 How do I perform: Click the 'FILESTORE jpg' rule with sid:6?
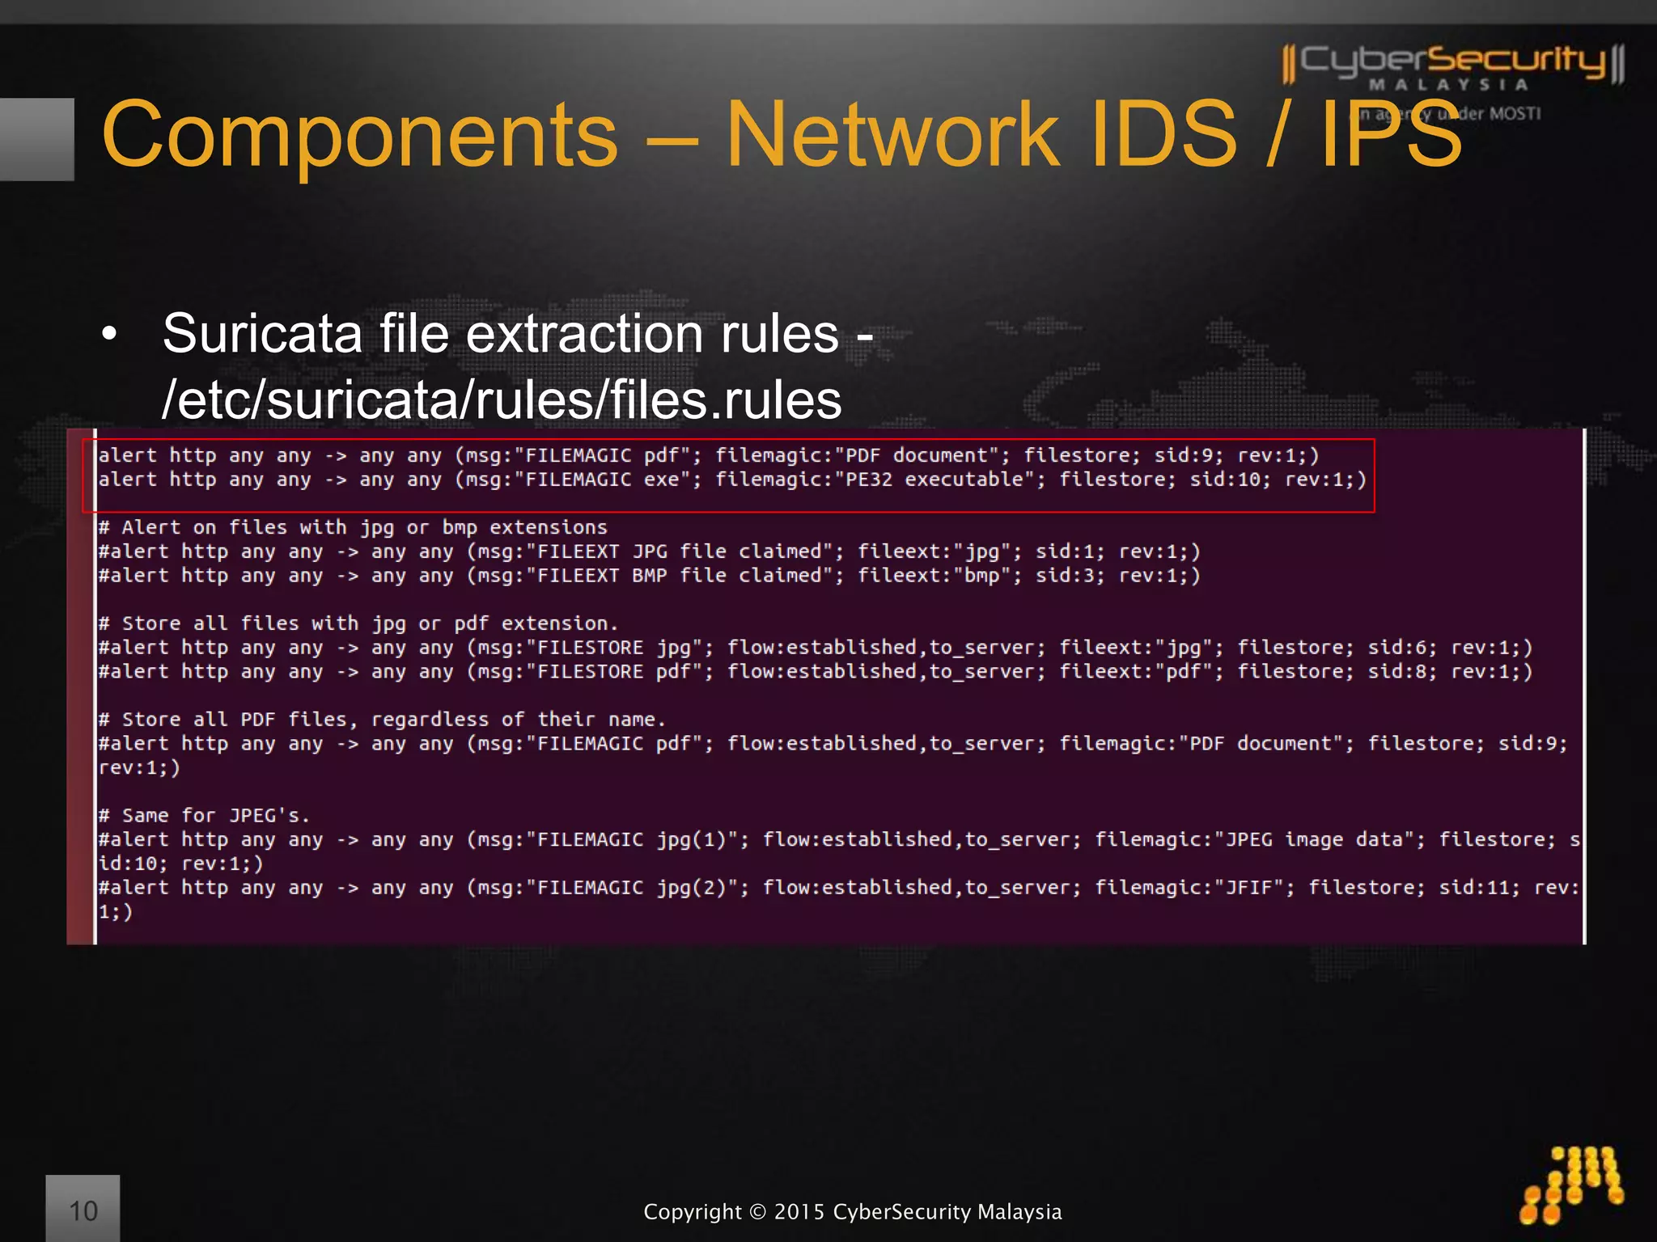816,648
